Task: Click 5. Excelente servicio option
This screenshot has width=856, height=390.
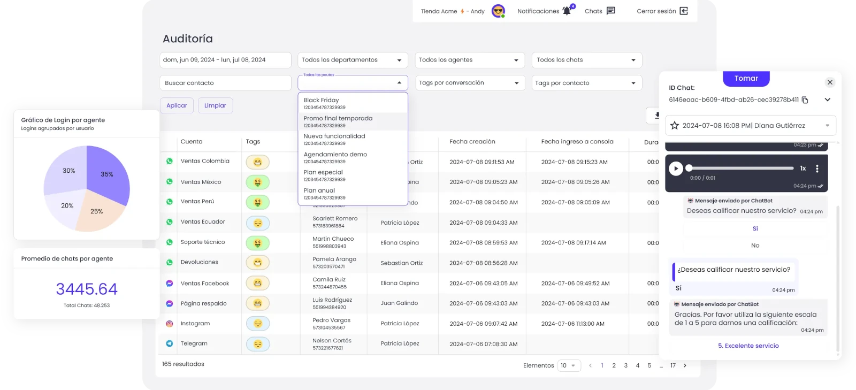Action: [748, 346]
